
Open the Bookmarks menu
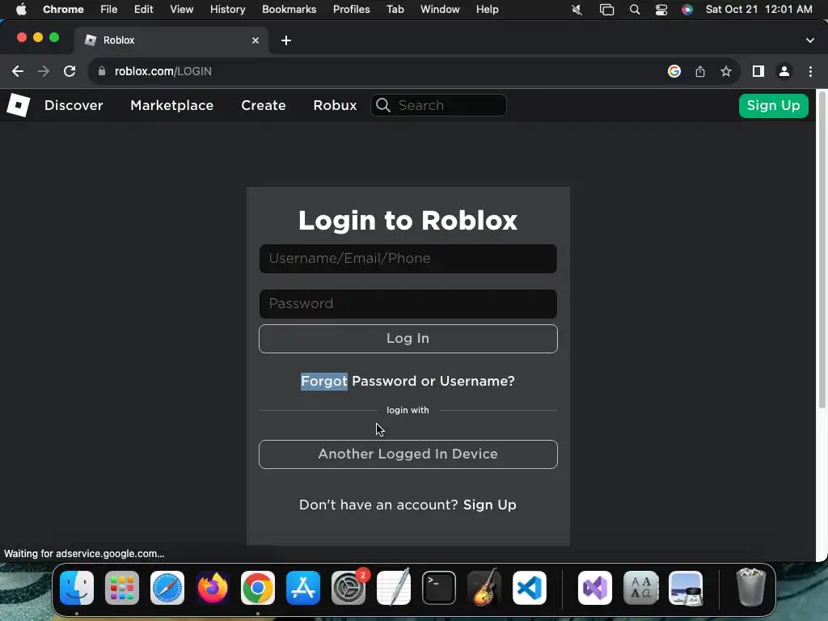click(289, 10)
